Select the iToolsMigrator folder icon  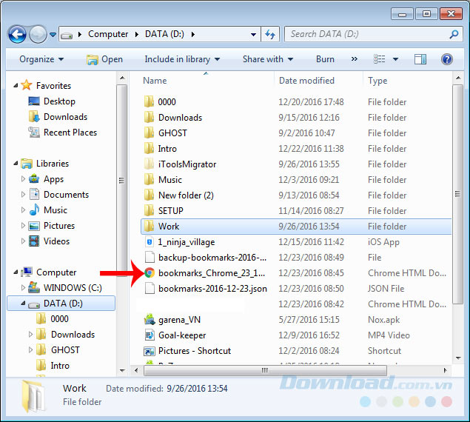click(x=149, y=164)
